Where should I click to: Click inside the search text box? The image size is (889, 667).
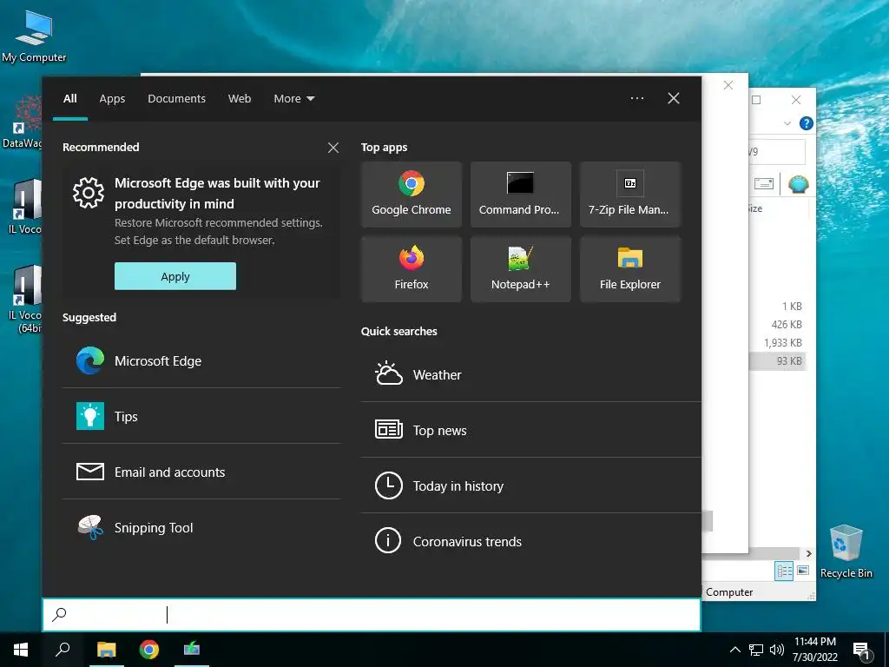point(372,614)
